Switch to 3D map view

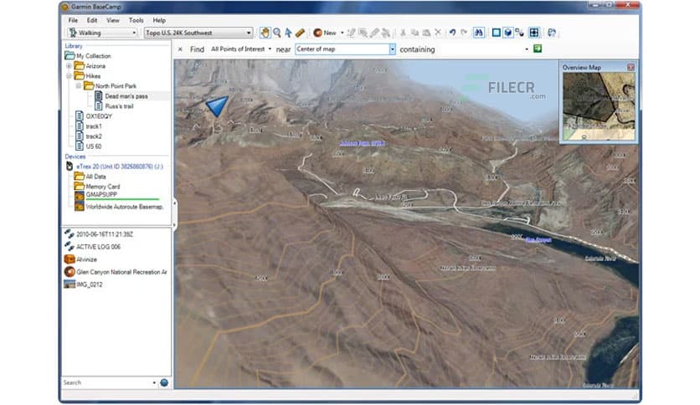tap(507, 33)
